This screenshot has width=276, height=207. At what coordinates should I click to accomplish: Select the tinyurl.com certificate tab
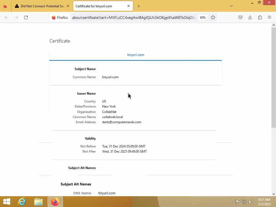pyautogui.click(x=136, y=55)
